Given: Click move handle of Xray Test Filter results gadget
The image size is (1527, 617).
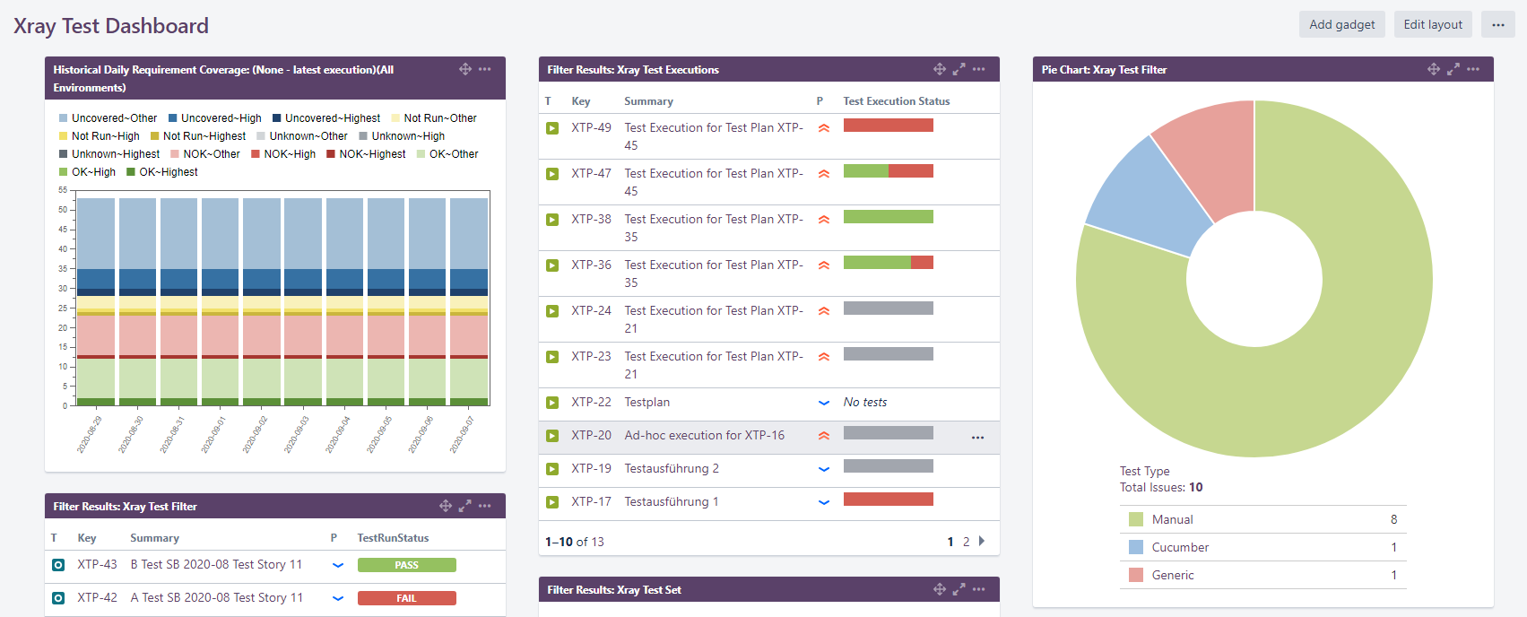Looking at the screenshot, I should pos(446,506).
